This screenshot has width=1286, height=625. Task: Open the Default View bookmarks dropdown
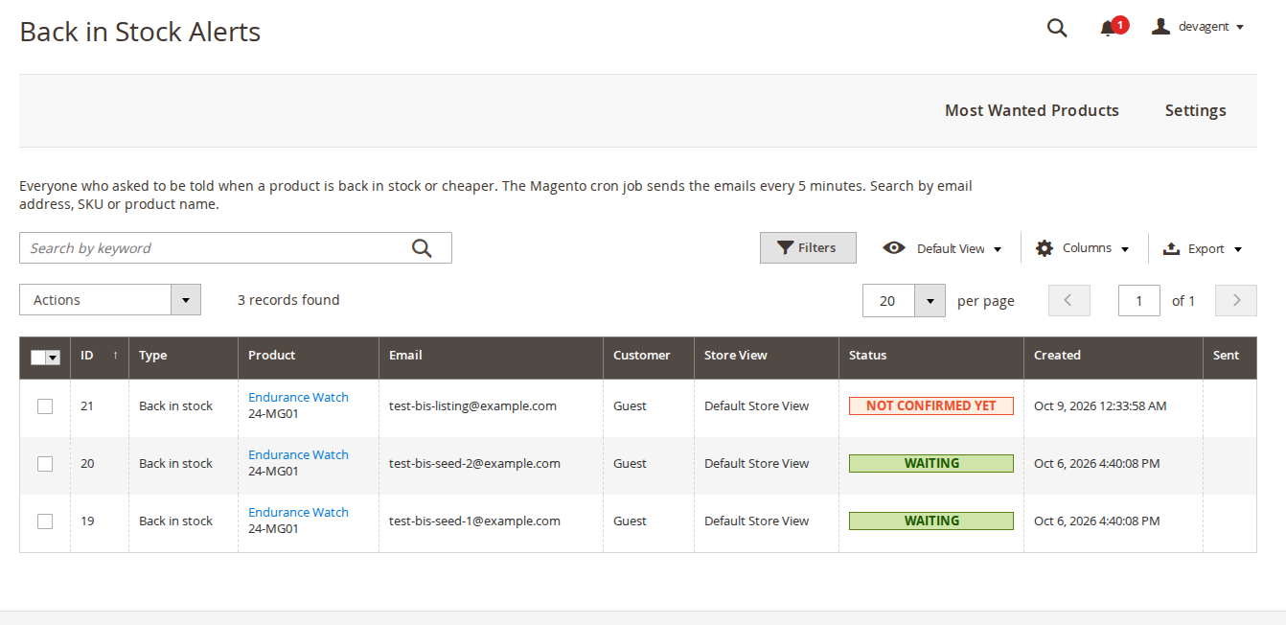click(x=942, y=248)
